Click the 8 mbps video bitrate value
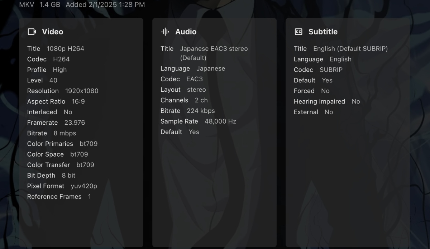The height and width of the screenshot is (249, 430). tap(65, 133)
